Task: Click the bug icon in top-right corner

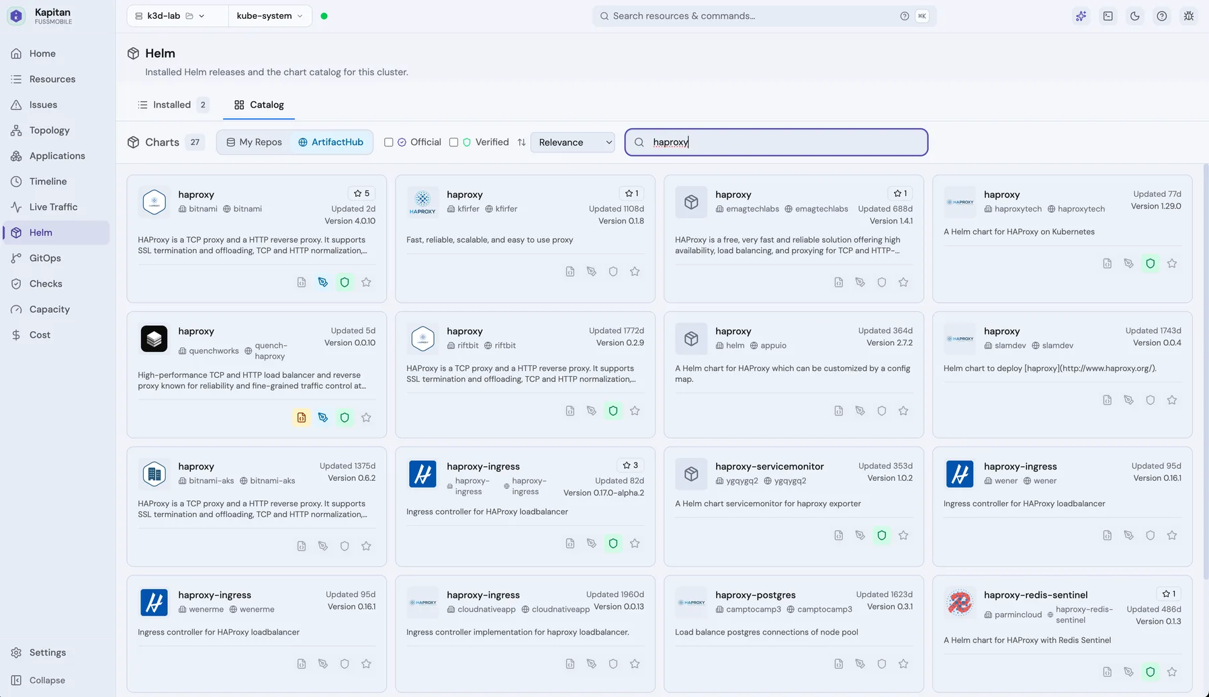Action: (x=1189, y=16)
